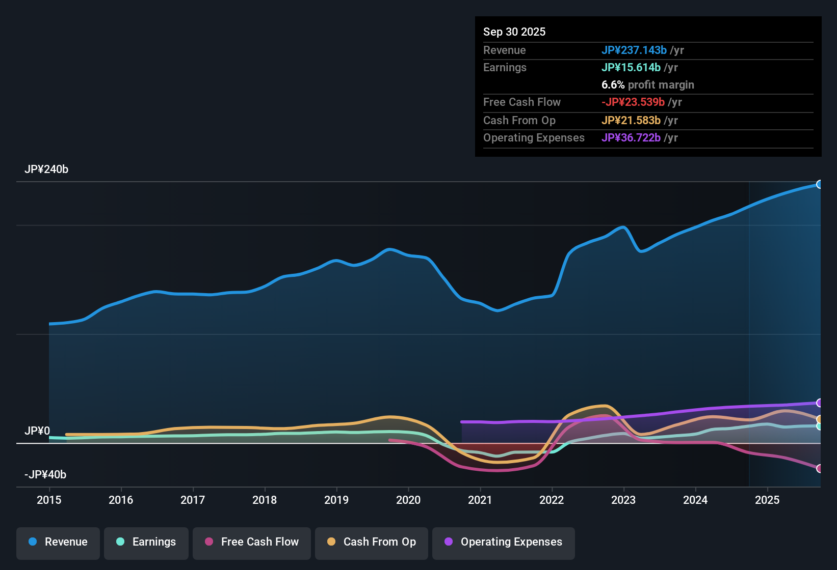Click the 2021 label on the x-axis
The height and width of the screenshot is (570, 837).
coord(480,500)
